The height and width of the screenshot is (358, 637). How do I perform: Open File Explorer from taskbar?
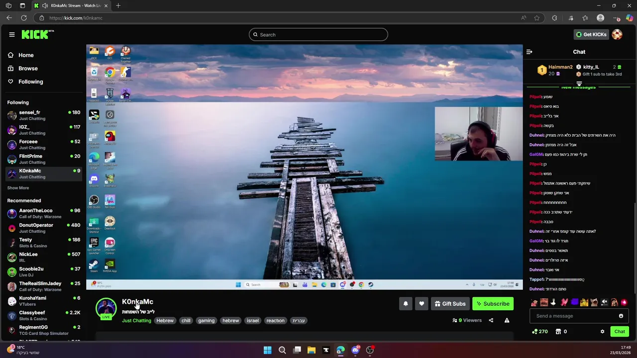tap(312, 350)
